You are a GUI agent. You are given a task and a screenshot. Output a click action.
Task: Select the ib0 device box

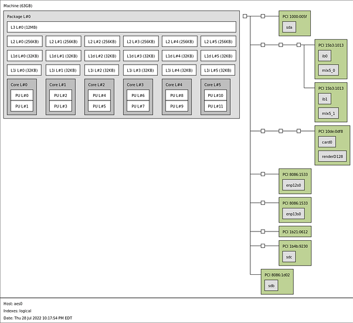click(x=325, y=56)
